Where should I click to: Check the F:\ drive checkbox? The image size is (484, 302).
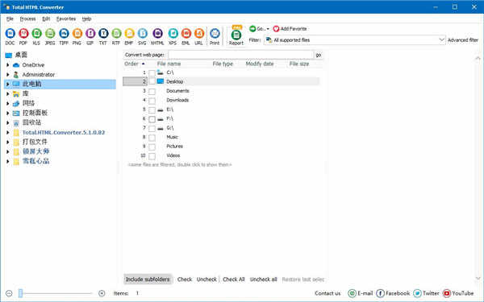tap(152, 119)
